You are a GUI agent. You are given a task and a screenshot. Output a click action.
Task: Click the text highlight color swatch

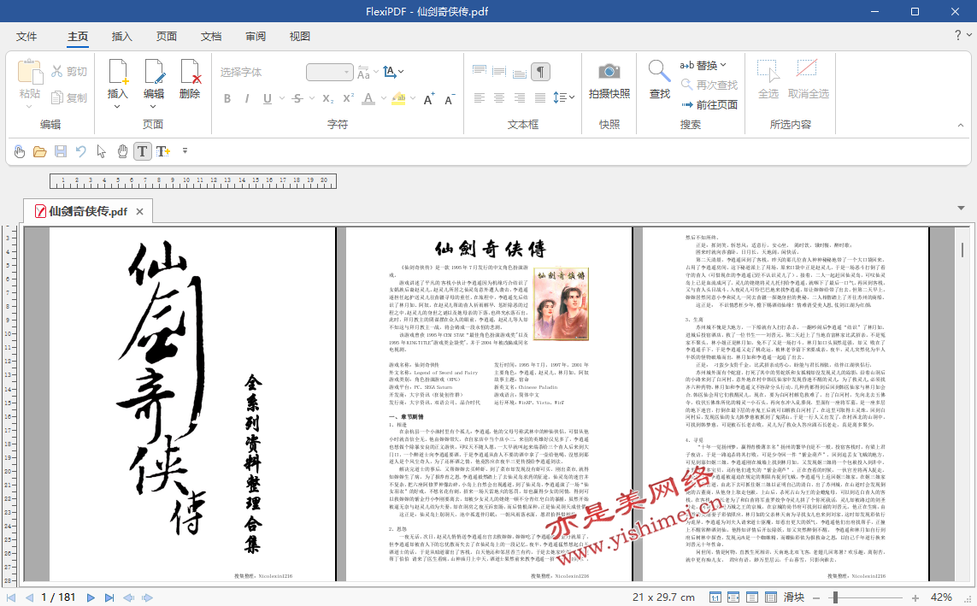(399, 98)
